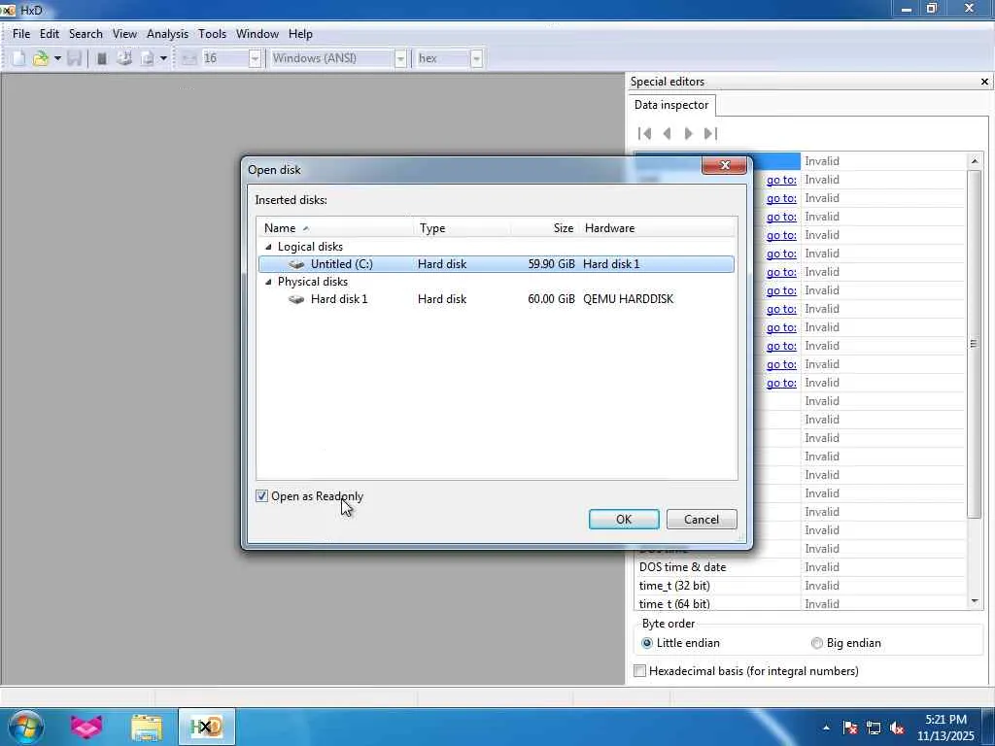Close the Open disk dialog with X
Viewport: 995px width, 746px height.
coord(724,165)
